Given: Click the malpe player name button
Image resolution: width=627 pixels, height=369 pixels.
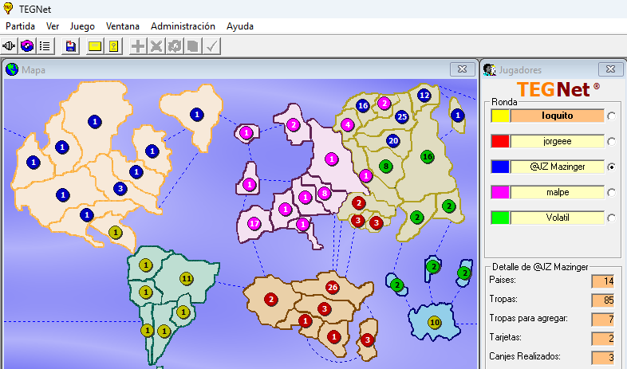Looking at the screenshot, I should pyautogui.click(x=558, y=192).
